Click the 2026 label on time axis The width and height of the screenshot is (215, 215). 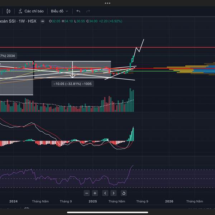coord(169,201)
